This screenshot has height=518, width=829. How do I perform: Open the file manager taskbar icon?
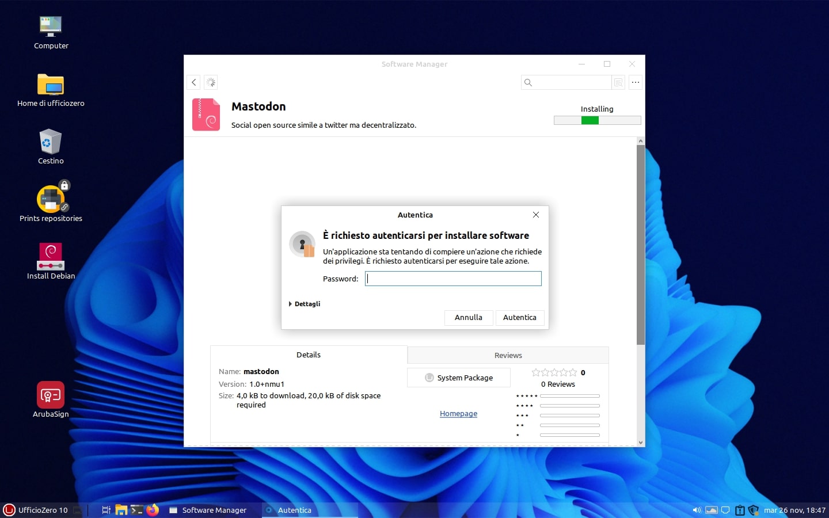click(121, 510)
